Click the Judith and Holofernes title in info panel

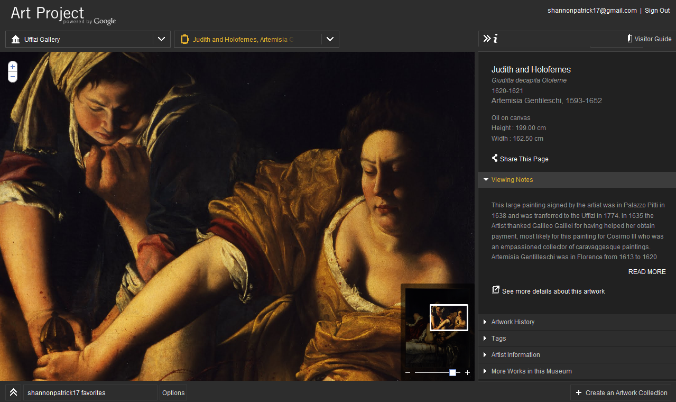(x=531, y=70)
